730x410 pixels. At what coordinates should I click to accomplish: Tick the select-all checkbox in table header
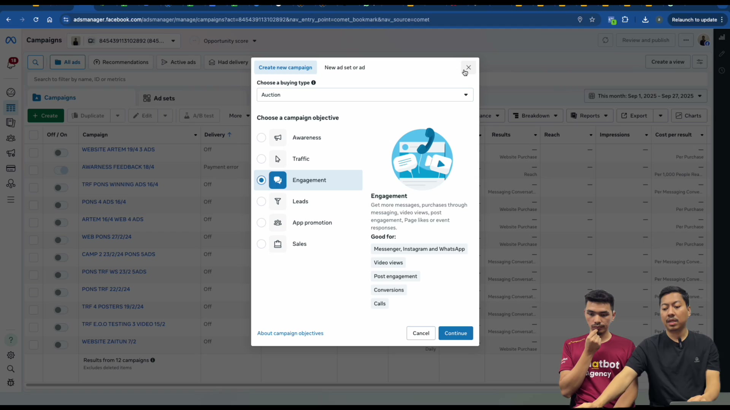coord(33,135)
